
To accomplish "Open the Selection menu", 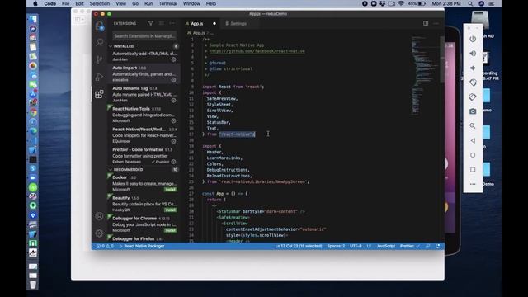I will click(99, 3).
